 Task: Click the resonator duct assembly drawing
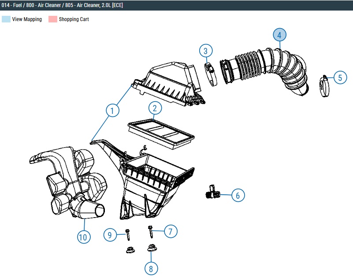[x=67, y=183]
